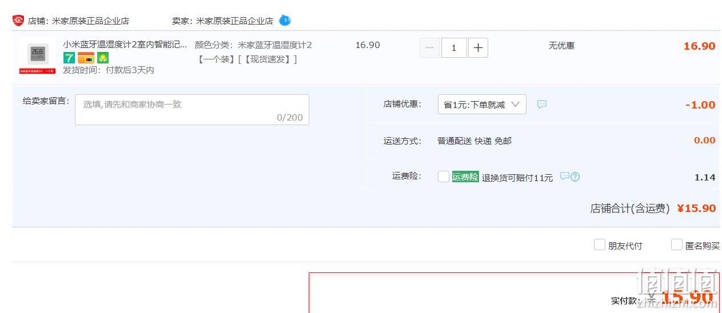The width and height of the screenshot is (722, 313).
Task: Click the green consumer protection badge icon
Action: 103,58
